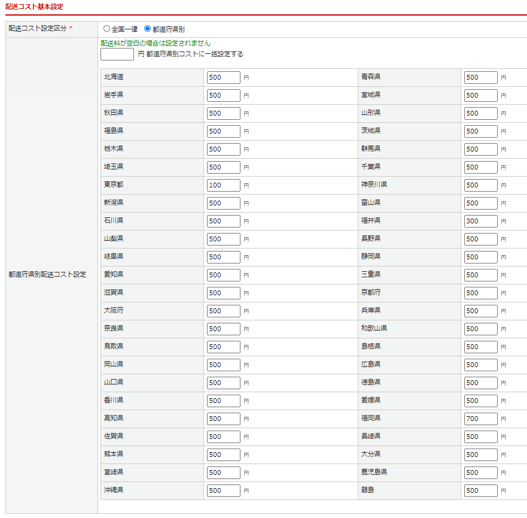Click the 広島県 shipping cost field
Screen dimensions: 527x518
pyautogui.click(x=481, y=365)
